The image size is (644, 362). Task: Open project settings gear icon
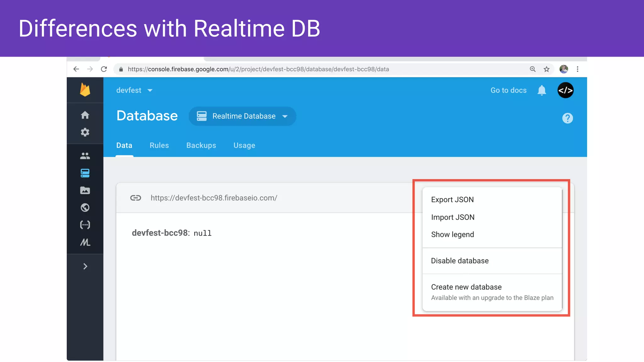85,132
